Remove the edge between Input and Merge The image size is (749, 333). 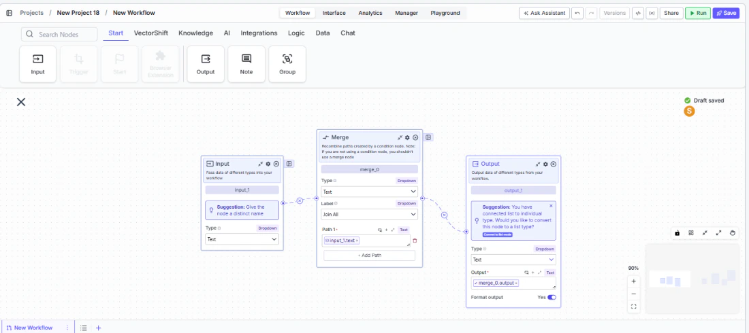tap(300, 201)
